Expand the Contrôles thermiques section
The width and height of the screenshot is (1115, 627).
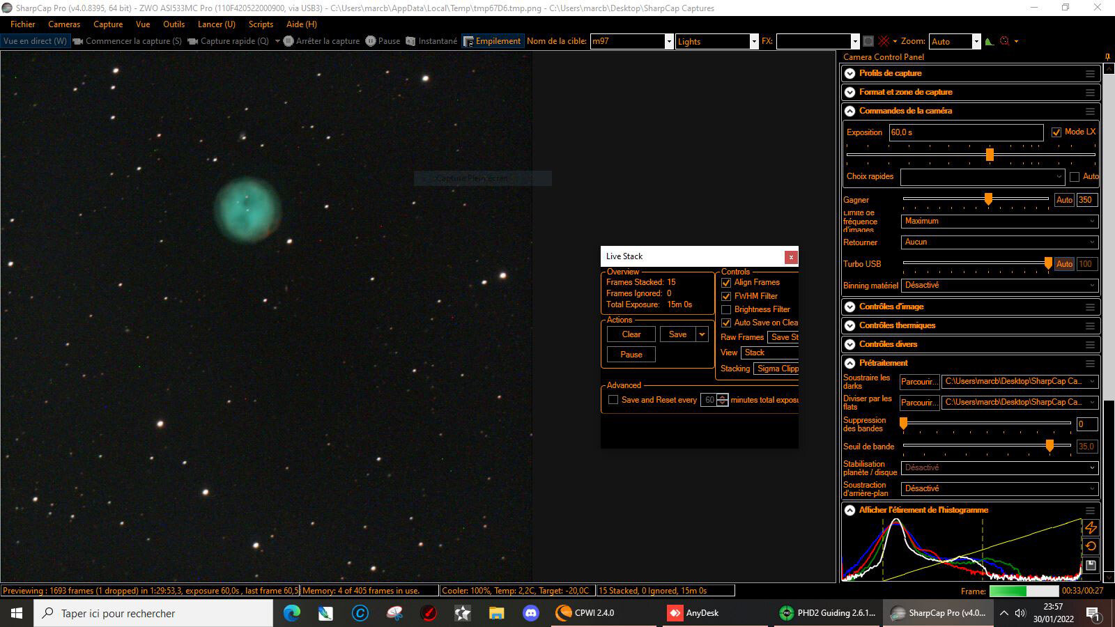pos(849,325)
